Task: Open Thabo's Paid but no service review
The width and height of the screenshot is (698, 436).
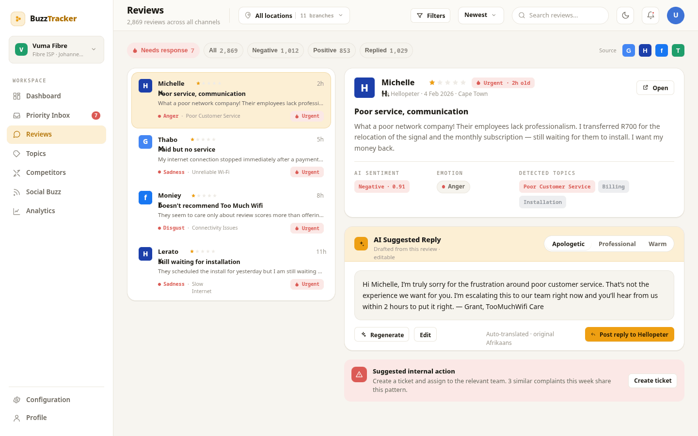Action: (x=231, y=156)
